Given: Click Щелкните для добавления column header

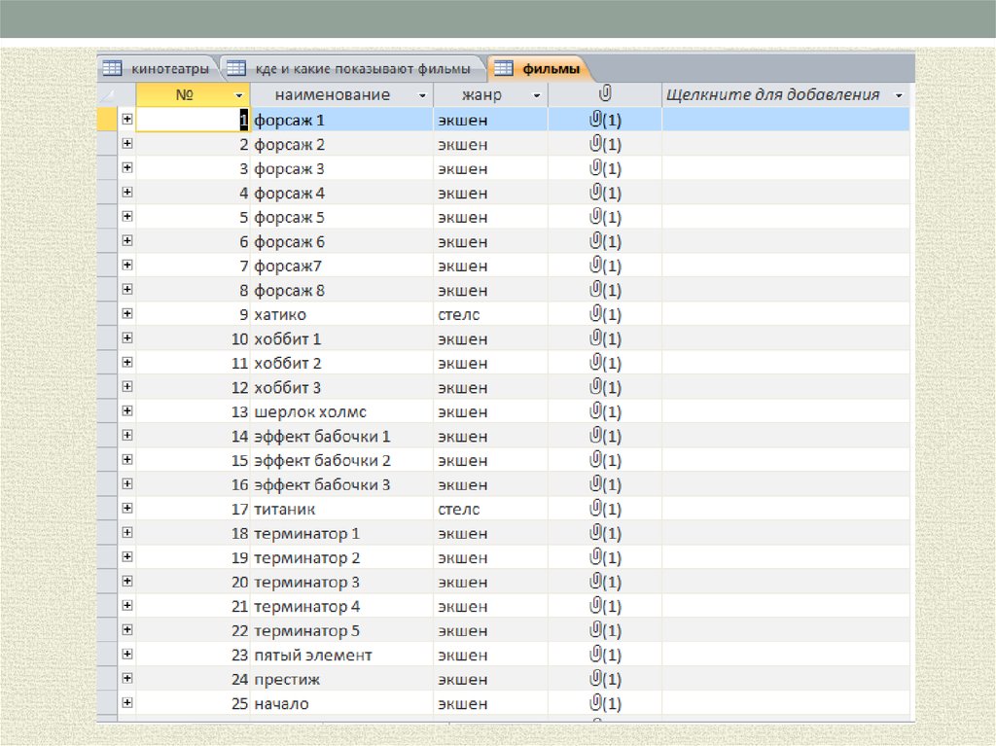Looking at the screenshot, I should (x=773, y=94).
